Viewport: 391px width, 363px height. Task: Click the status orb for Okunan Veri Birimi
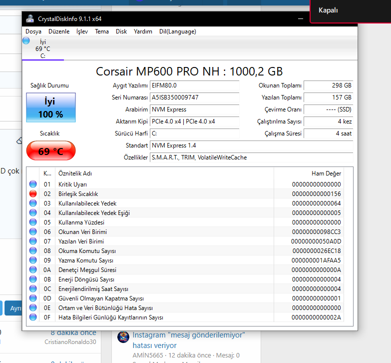33,231
